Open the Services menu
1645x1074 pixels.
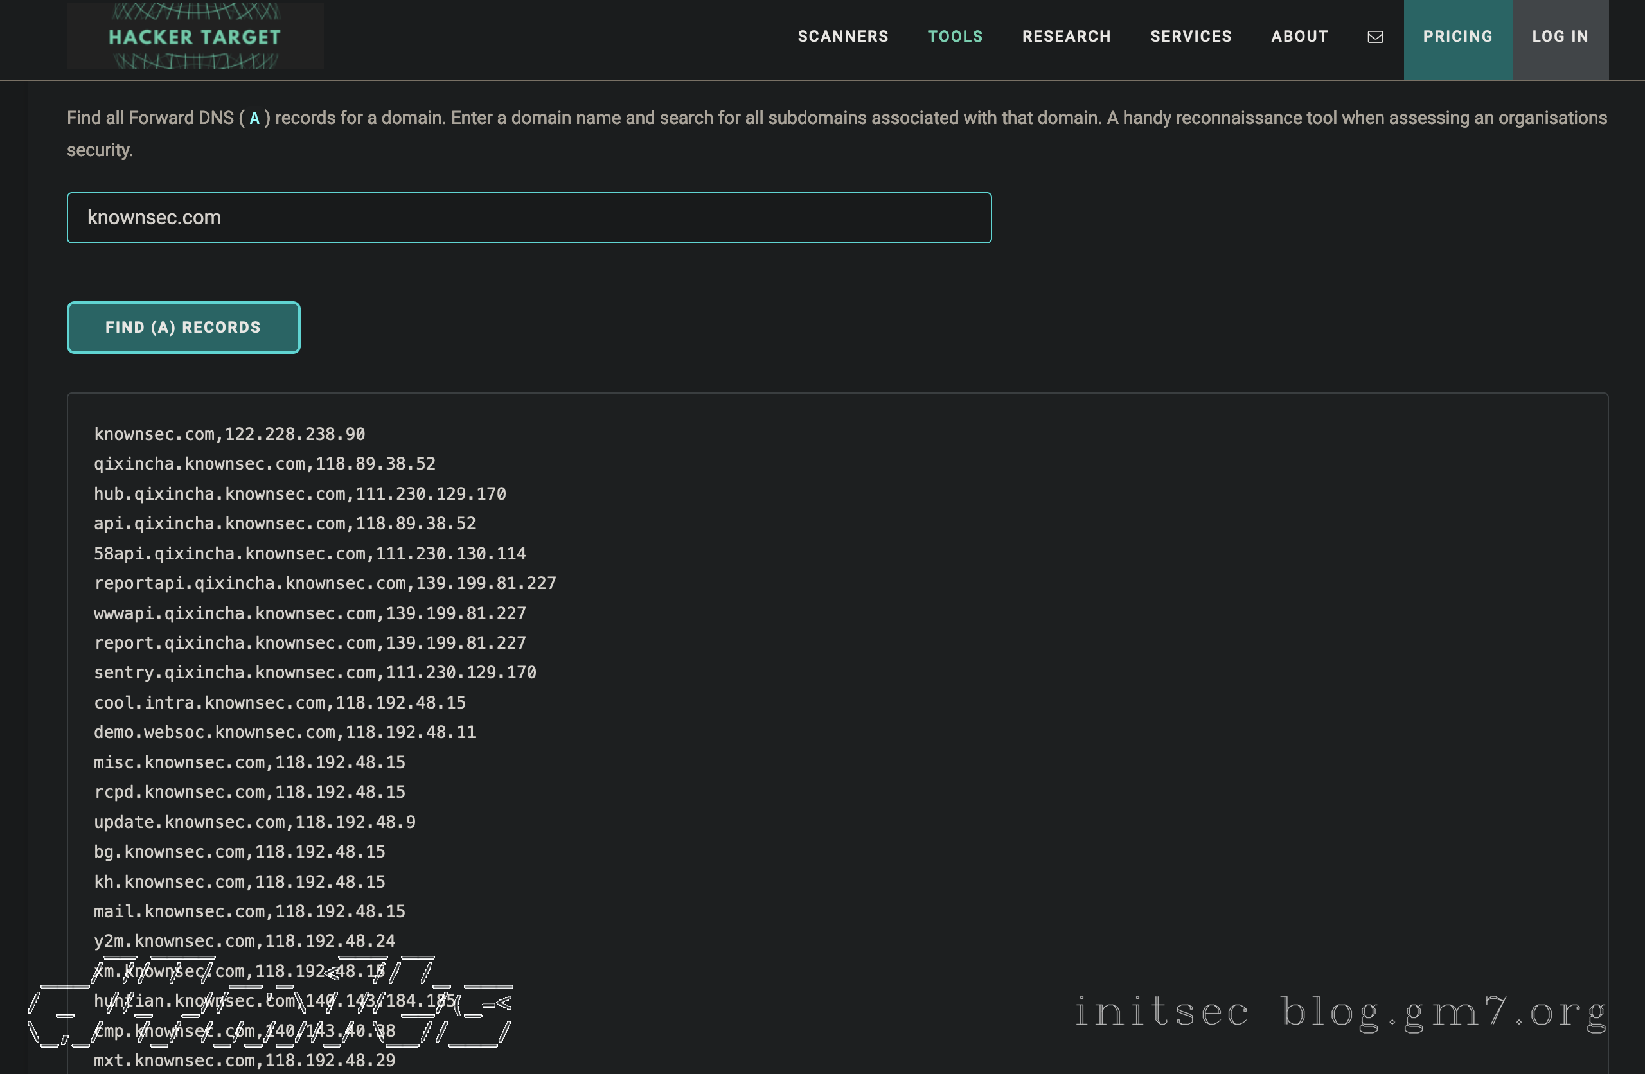1190,37
